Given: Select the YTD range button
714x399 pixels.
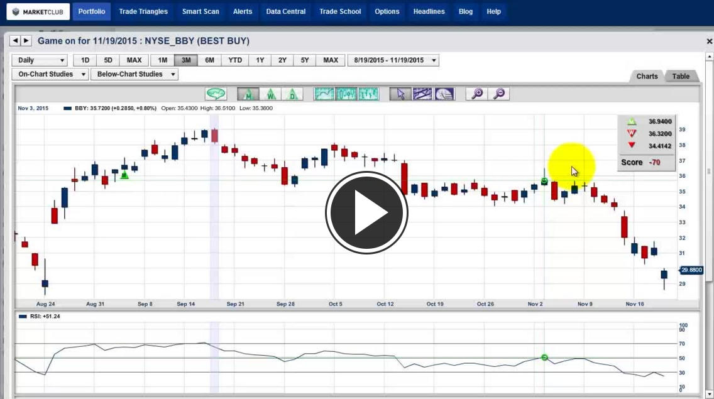Looking at the screenshot, I should click(235, 60).
